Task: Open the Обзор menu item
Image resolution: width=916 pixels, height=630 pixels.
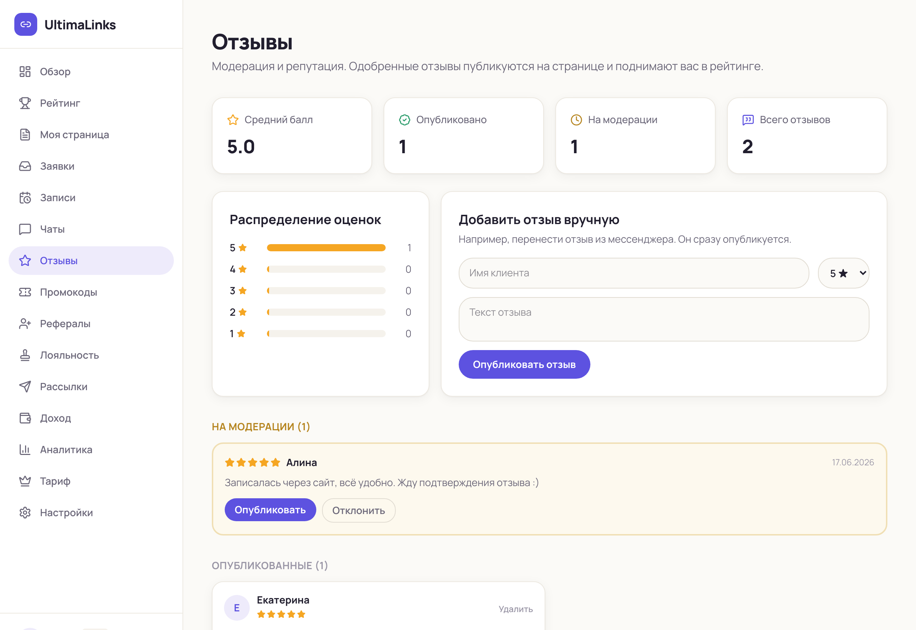Action: (x=91, y=72)
